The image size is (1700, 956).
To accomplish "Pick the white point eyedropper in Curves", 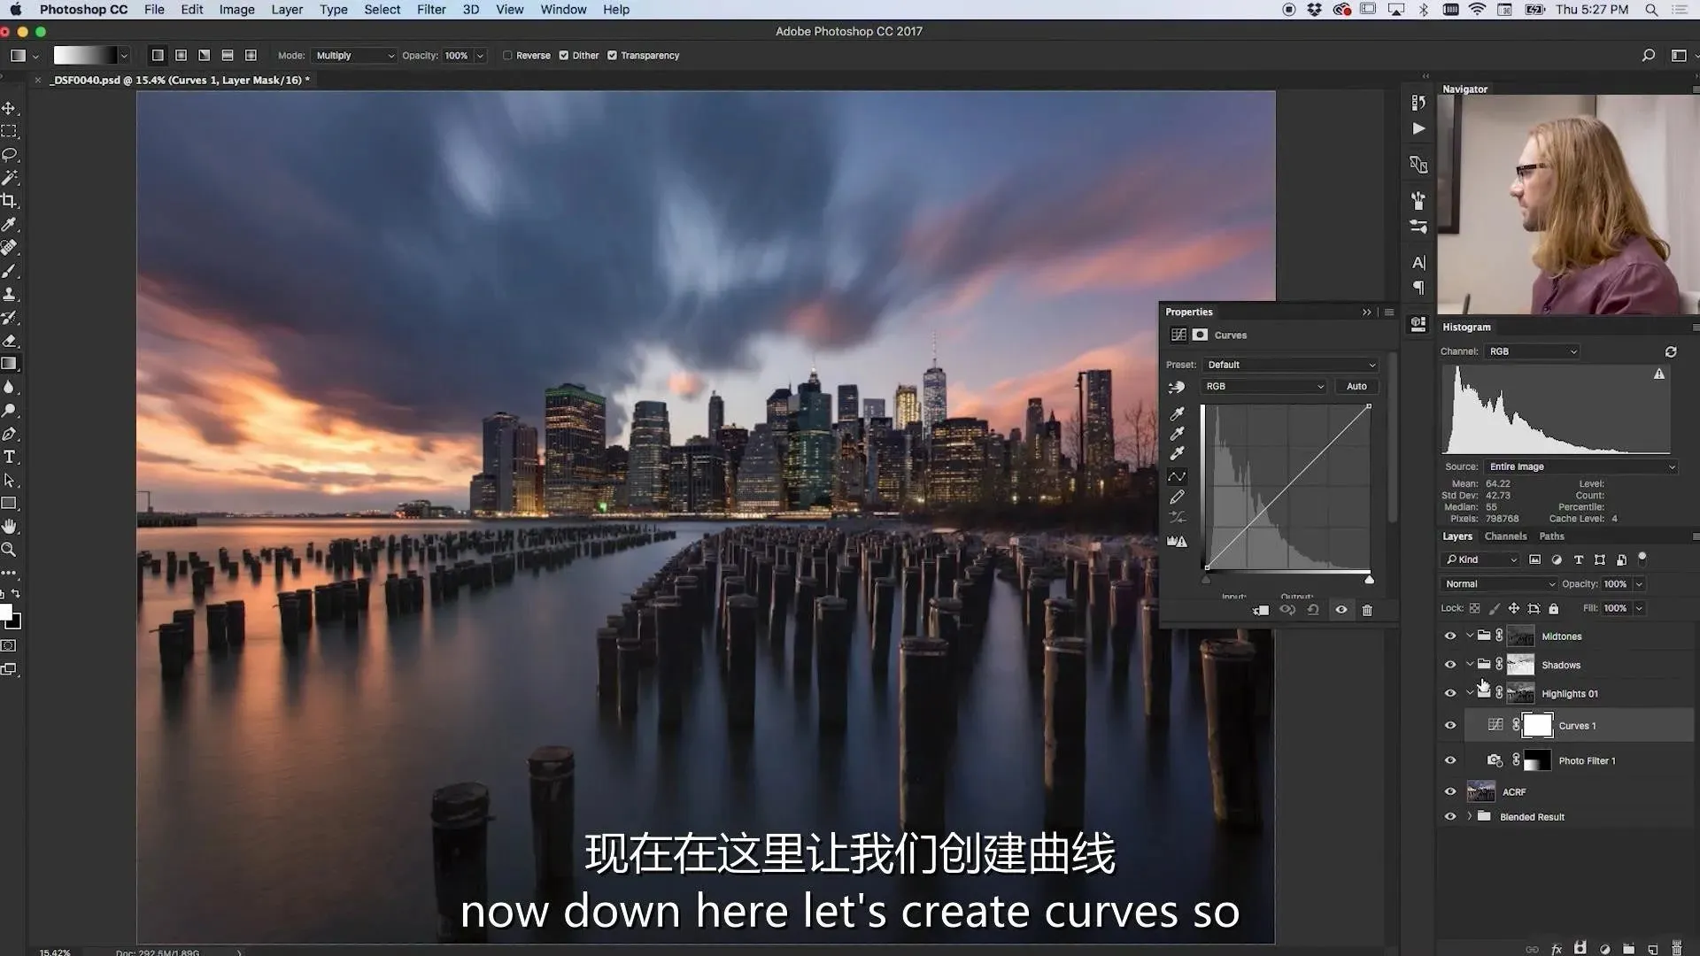I will tap(1177, 453).
